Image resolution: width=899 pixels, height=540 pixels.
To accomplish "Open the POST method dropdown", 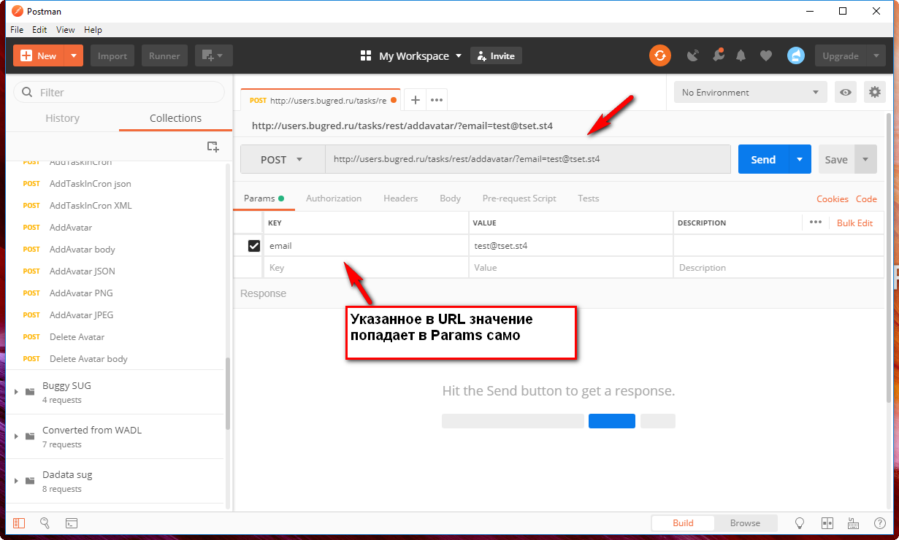I will point(283,159).
